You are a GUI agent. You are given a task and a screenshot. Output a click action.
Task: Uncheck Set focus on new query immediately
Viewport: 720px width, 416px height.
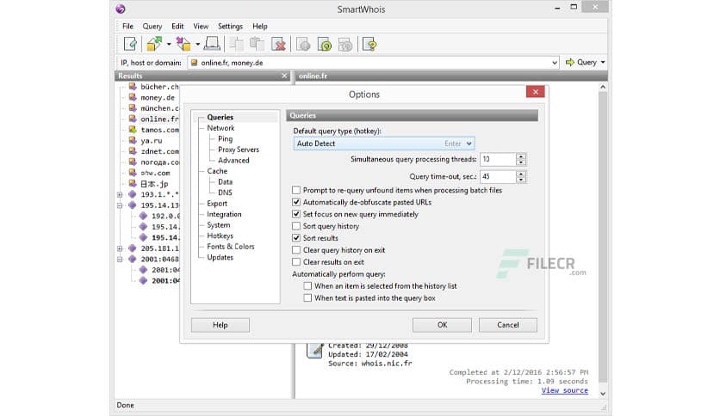pos(296,214)
